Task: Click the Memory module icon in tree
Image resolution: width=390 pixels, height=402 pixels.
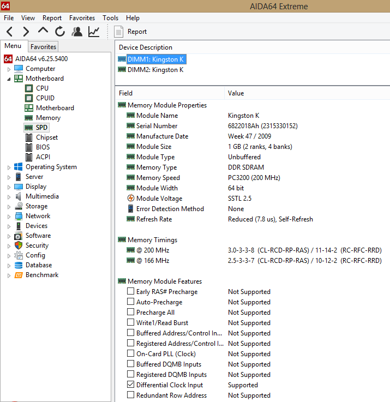Action: pyautogui.click(x=29, y=118)
